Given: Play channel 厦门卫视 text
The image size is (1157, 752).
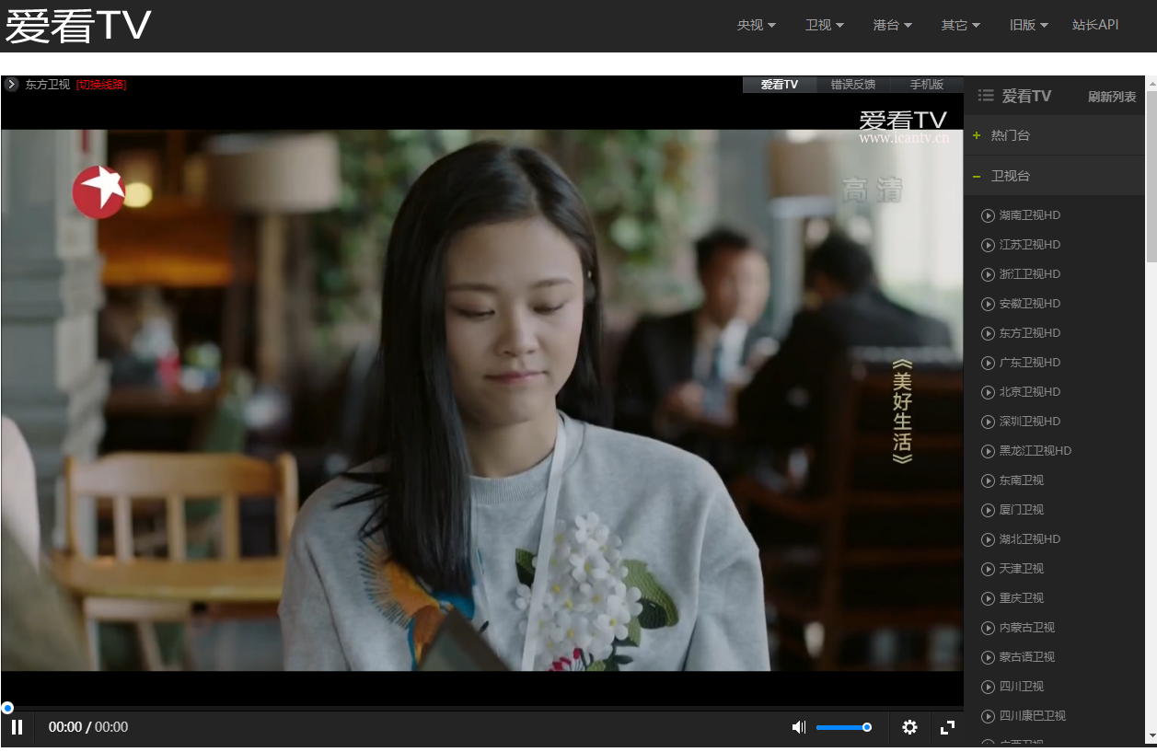Looking at the screenshot, I should pos(1022,510).
